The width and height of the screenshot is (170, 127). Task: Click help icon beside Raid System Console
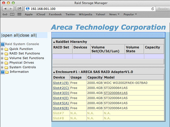pos(3,44)
